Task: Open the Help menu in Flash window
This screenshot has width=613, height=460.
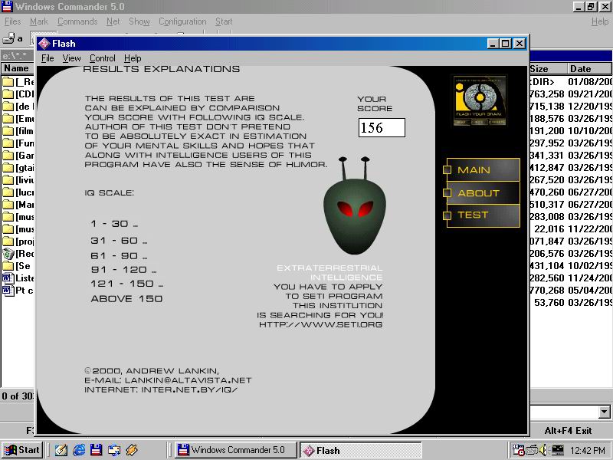Action: 133,58
